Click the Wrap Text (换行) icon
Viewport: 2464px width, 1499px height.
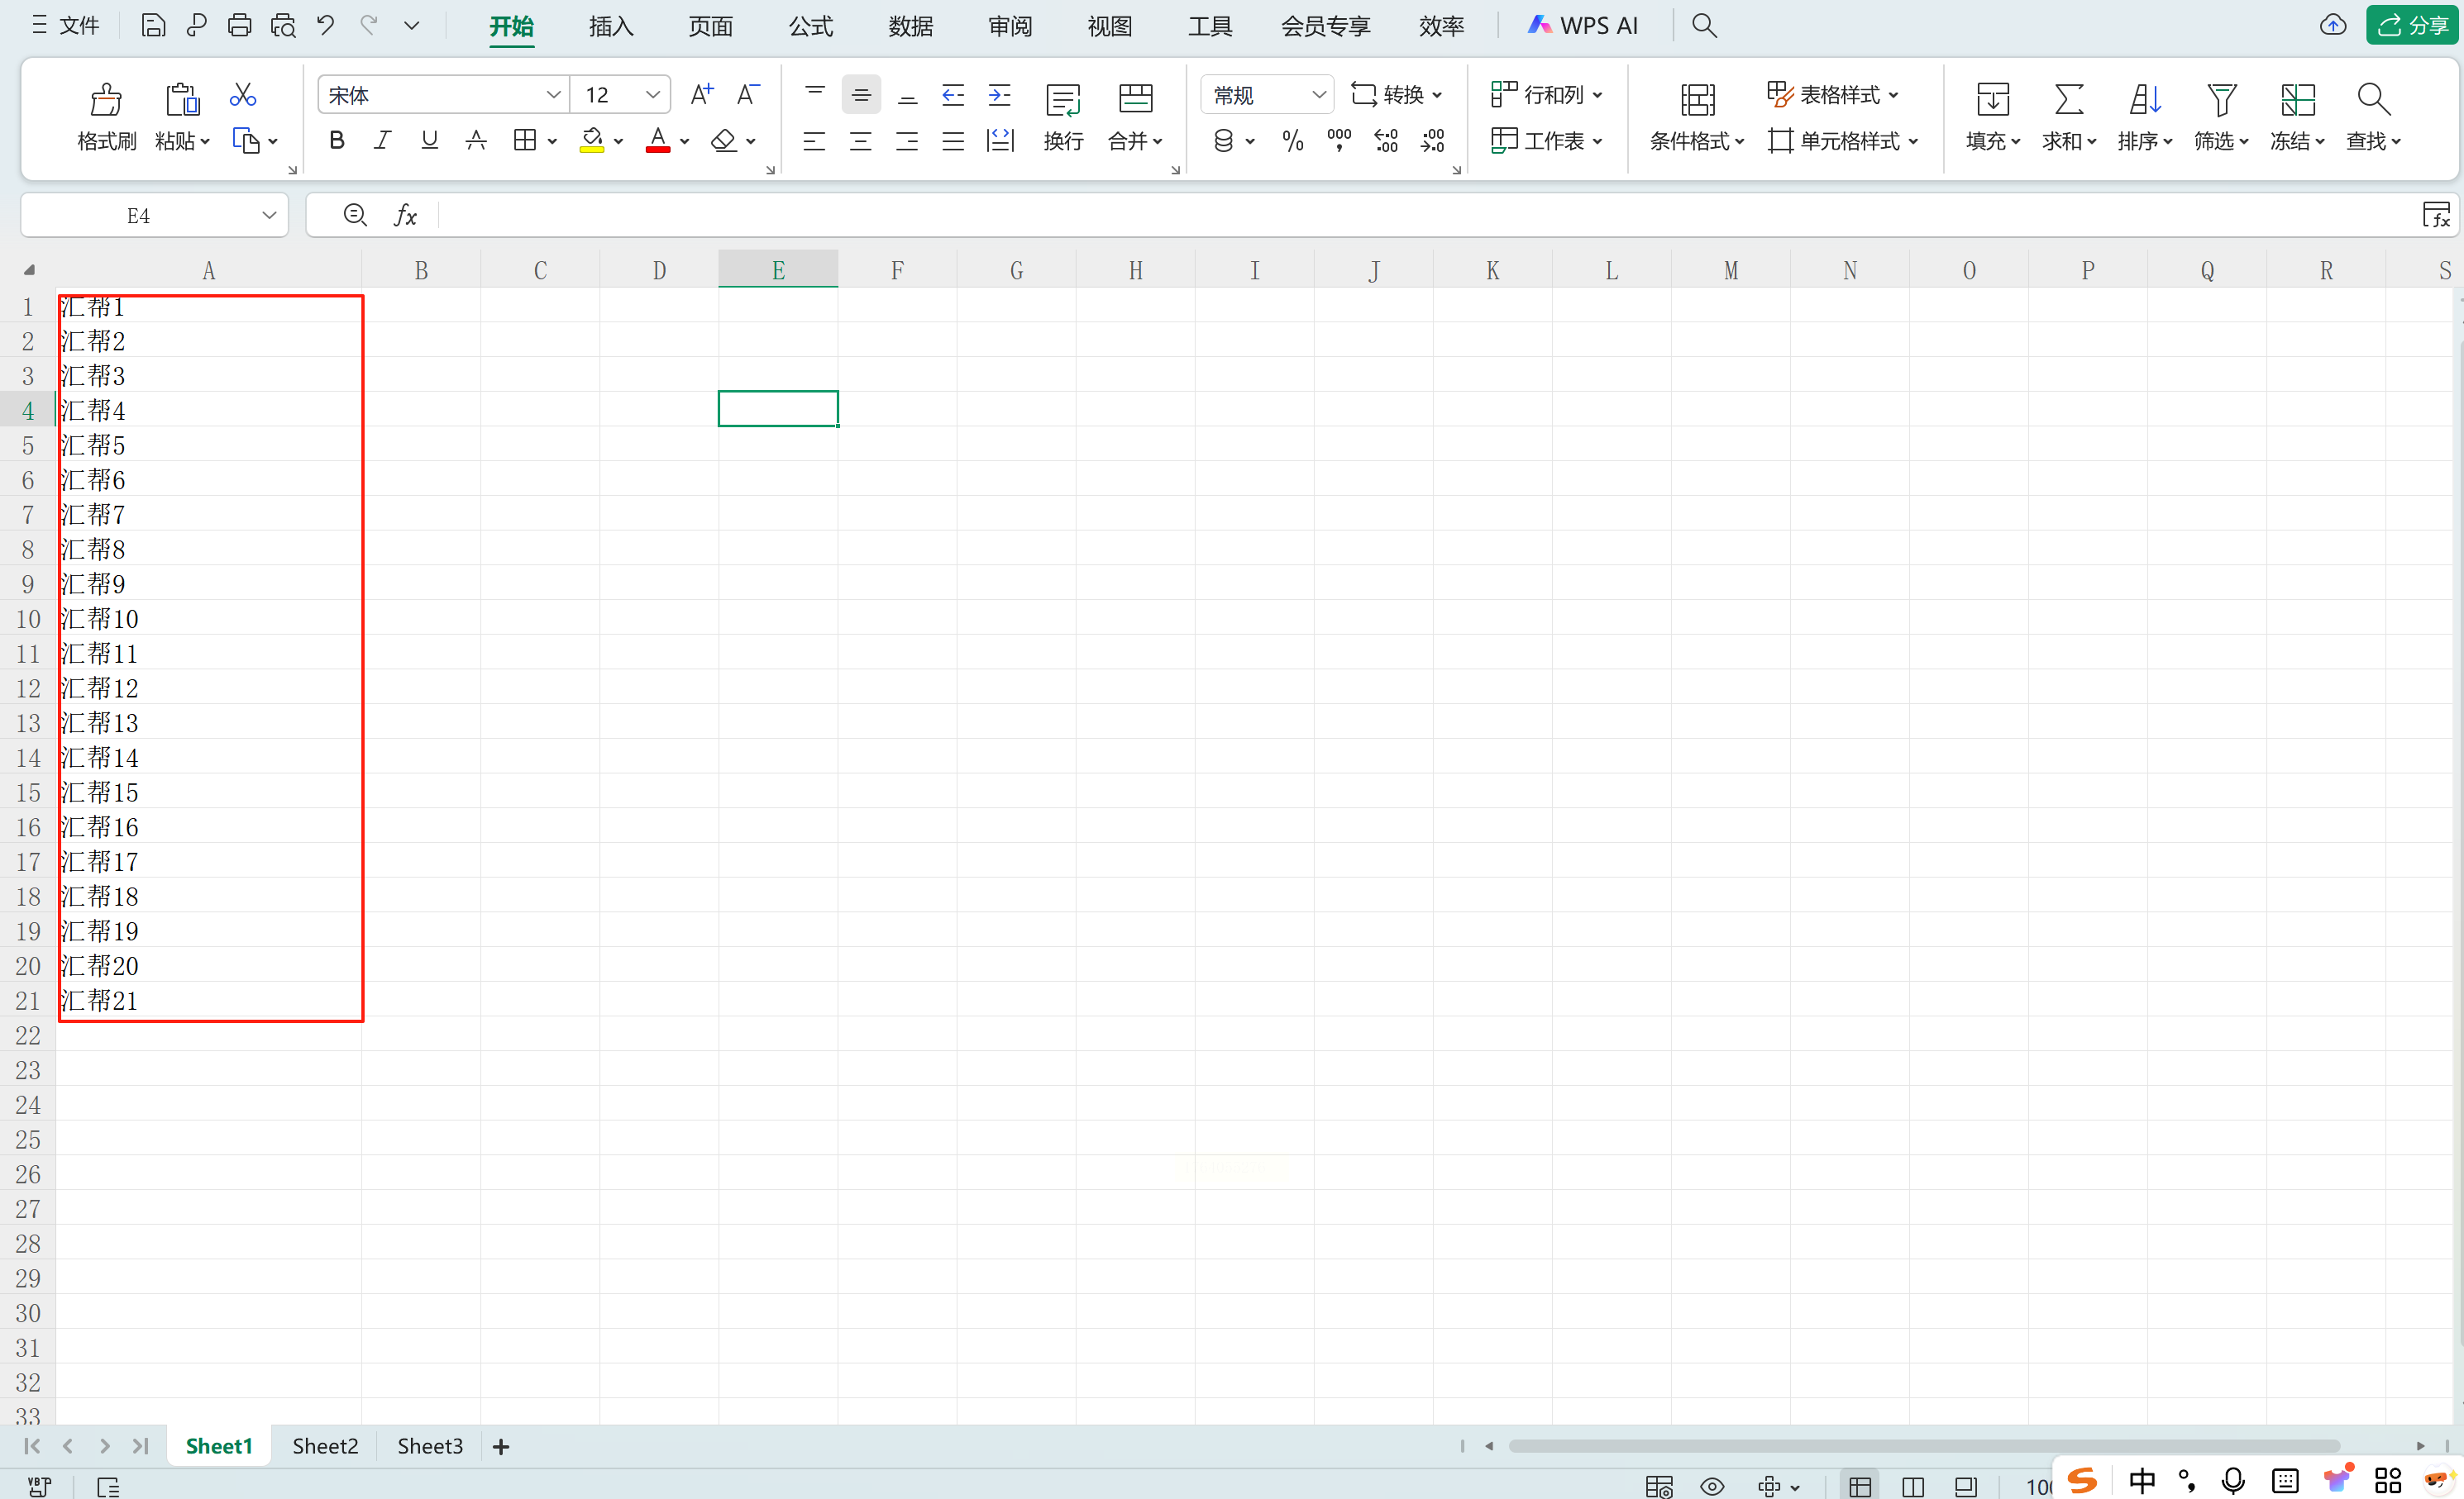pyautogui.click(x=1062, y=100)
